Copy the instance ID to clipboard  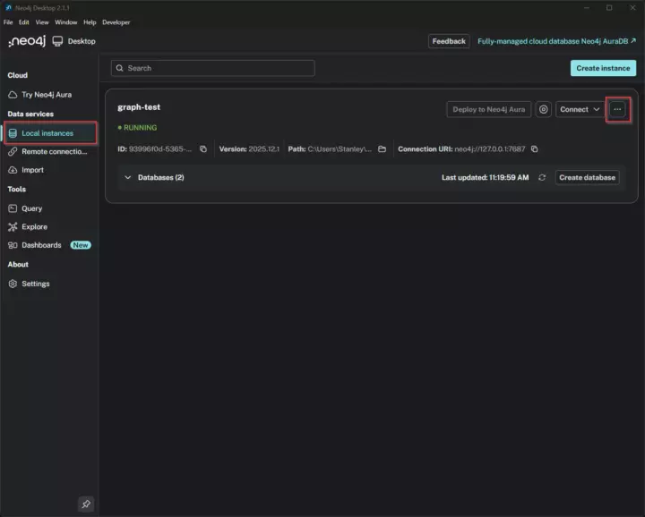tap(203, 149)
